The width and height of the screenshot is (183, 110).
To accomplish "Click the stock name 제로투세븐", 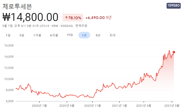I will 17,6.
